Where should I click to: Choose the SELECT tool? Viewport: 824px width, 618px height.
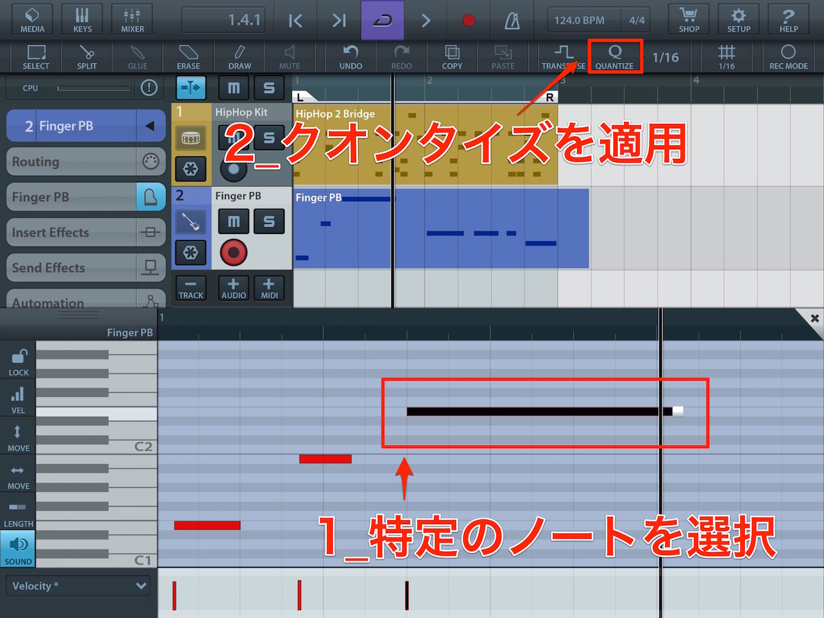pyautogui.click(x=36, y=57)
